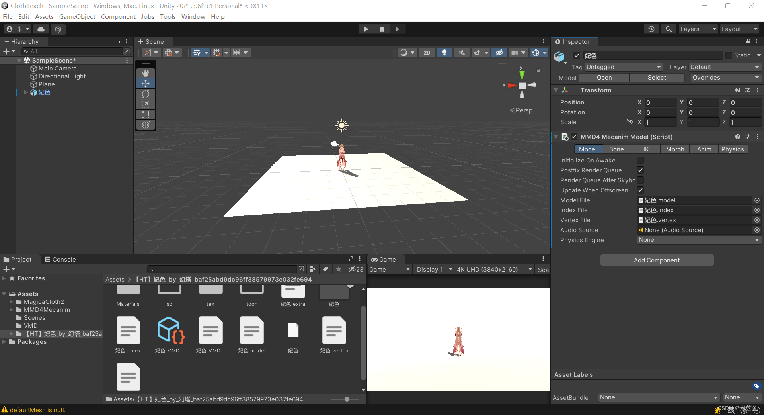Screen dimensions: 764x415
Task: Toggle the Static checkbox
Action: (x=729, y=55)
